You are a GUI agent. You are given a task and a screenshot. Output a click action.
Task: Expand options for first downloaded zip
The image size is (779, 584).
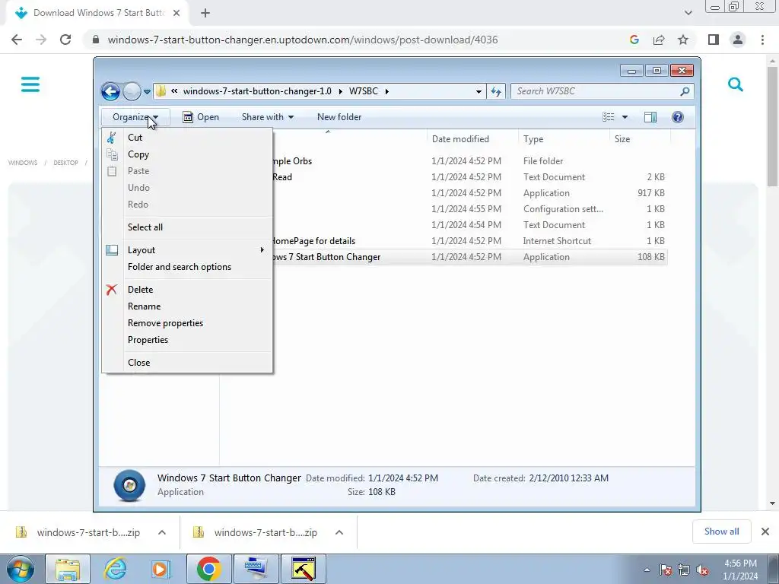coord(161,532)
